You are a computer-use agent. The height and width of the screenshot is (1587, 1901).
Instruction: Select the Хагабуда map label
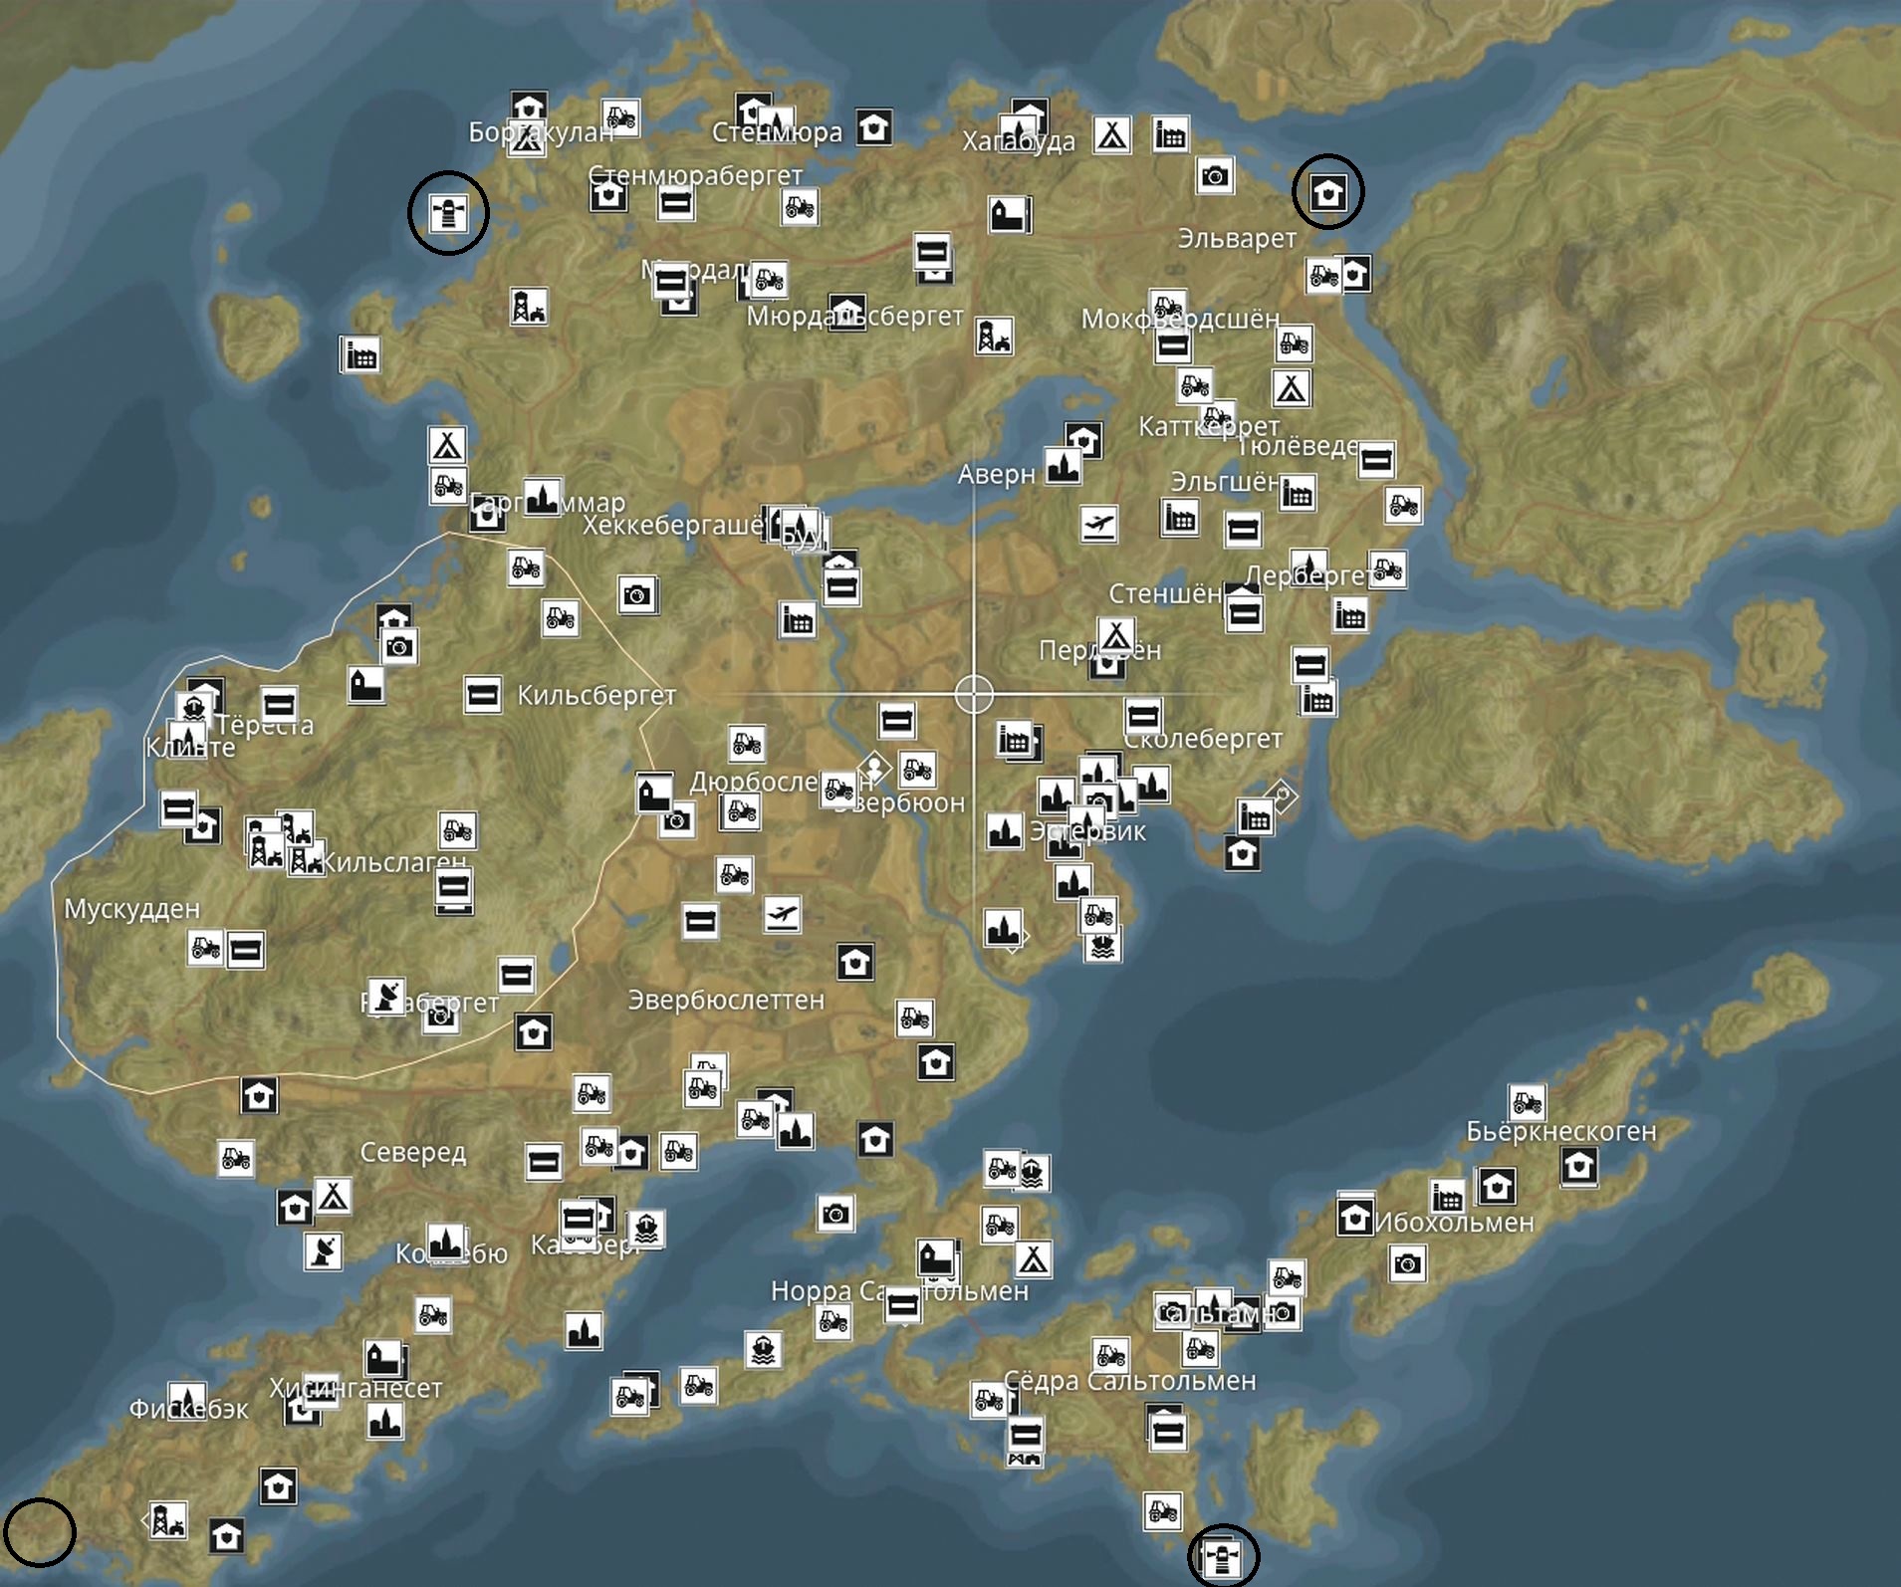(x=1019, y=142)
